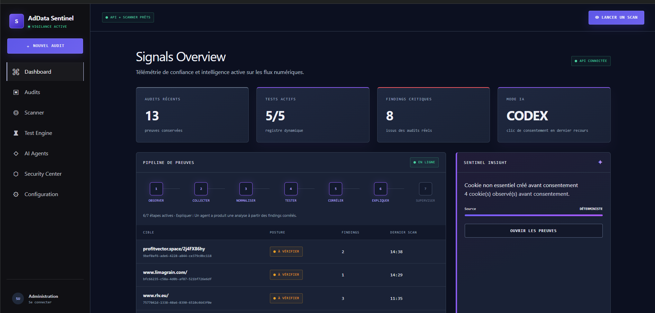Viewport: 655px width, 313px height.
Task: Open Security Center
Action: pos(45,174)
